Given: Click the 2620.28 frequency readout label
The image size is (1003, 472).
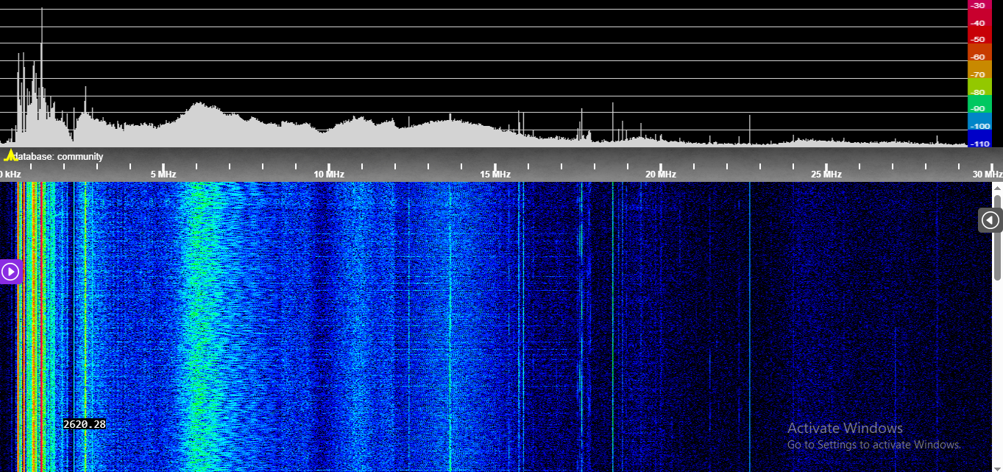Looking at the screenshot, I should tap(84, 424).
